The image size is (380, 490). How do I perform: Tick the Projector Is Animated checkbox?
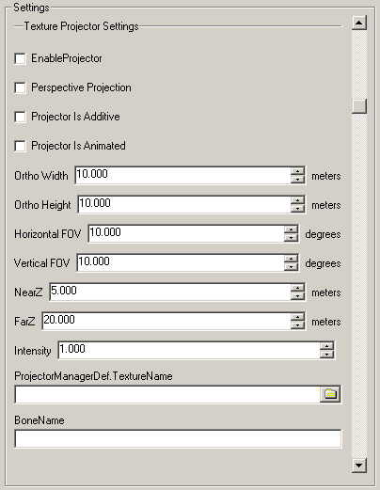tap(20, 146)
